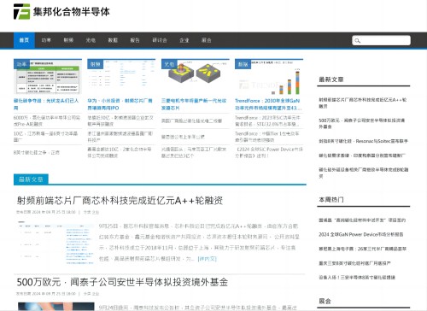Open the 光电 nav menu item
The image size is (427, 311).
tap(91, 40)
